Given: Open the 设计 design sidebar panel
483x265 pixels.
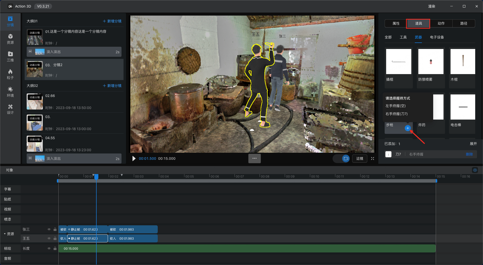Looking at the screenshot, I should [10, 110].
